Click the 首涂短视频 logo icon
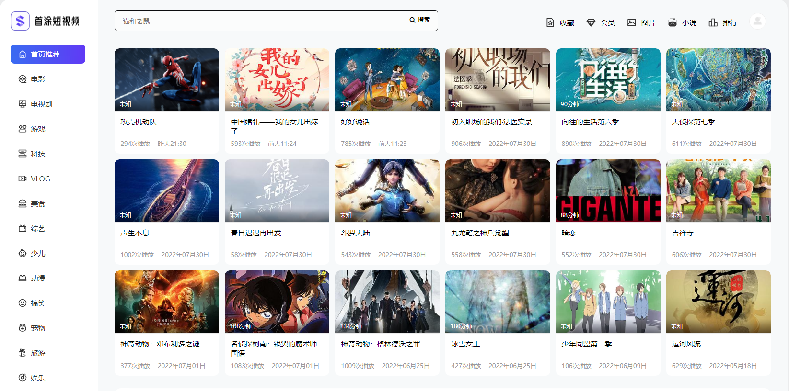The height and width of the screenshot is (391, 789). point(20,21)
